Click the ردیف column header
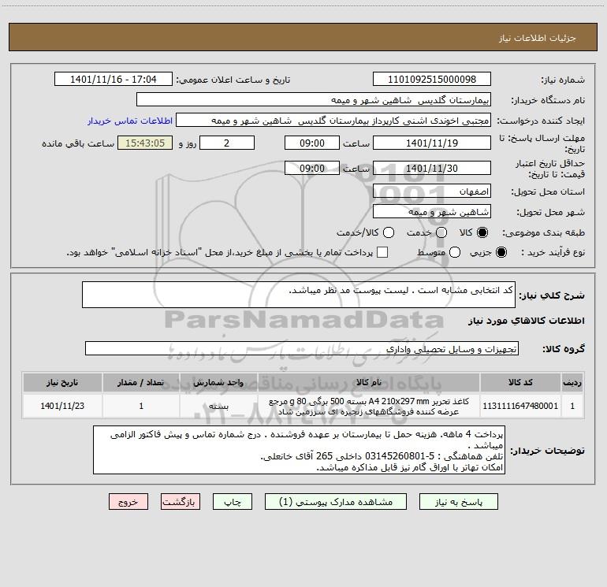This screenshot has height=587, width=607. click(572, 382)
